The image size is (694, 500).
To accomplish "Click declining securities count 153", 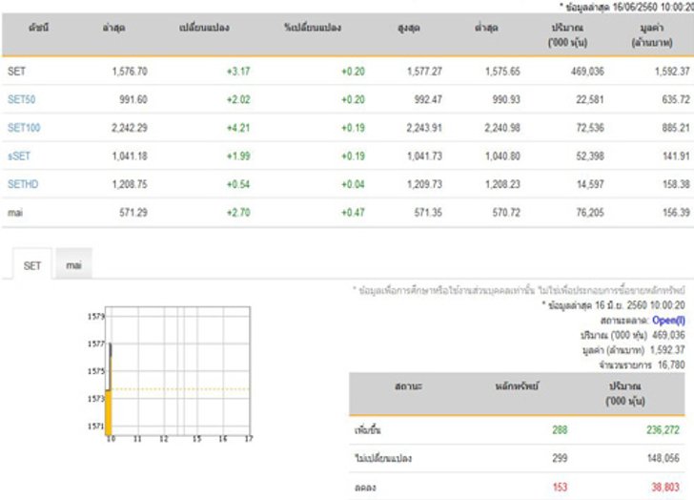I will click(x=560, y=488).
